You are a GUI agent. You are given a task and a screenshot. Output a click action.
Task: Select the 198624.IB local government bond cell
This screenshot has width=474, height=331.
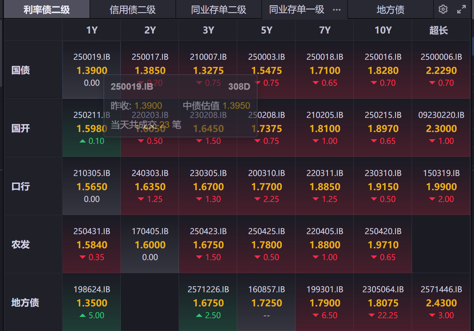(92, 302)
